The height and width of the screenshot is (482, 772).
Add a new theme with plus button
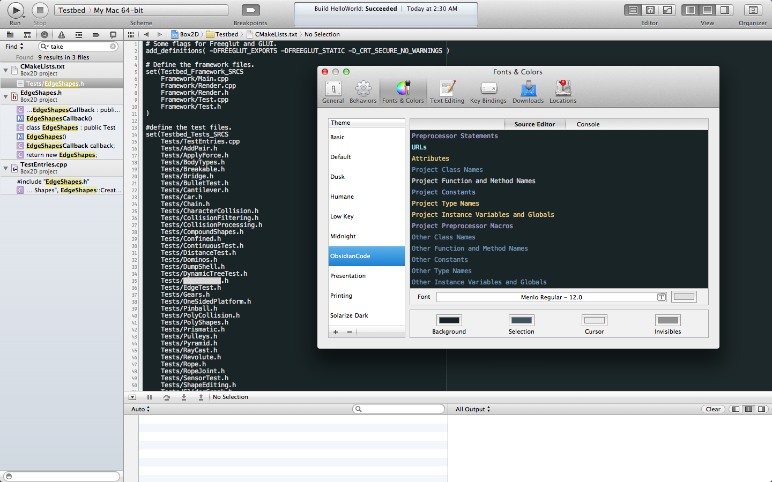pyautogui.click(x=336, y=332)
